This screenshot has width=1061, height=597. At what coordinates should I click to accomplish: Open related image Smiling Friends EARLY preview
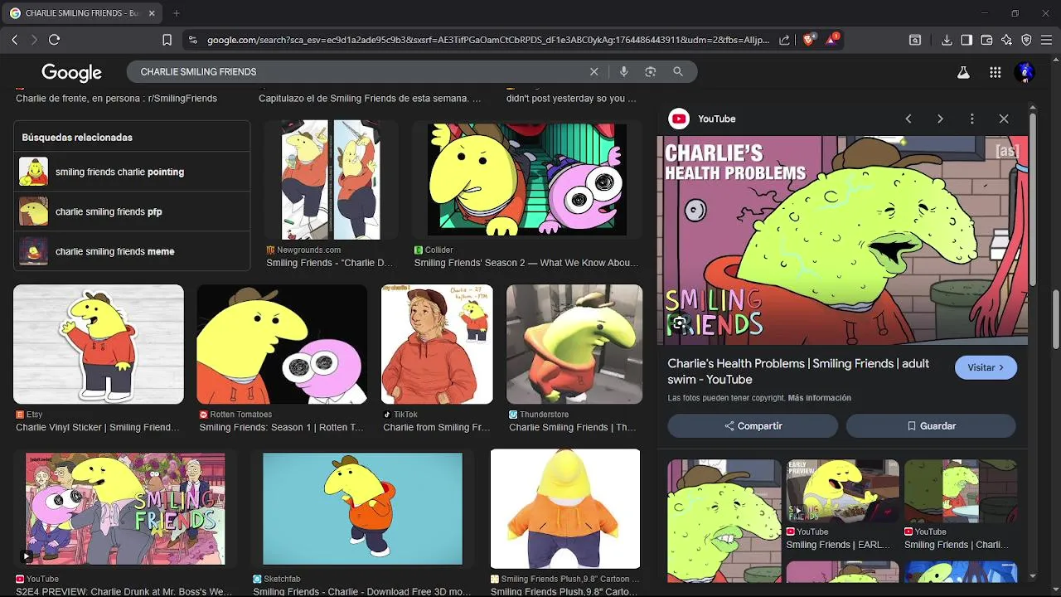tap(842, 492)
